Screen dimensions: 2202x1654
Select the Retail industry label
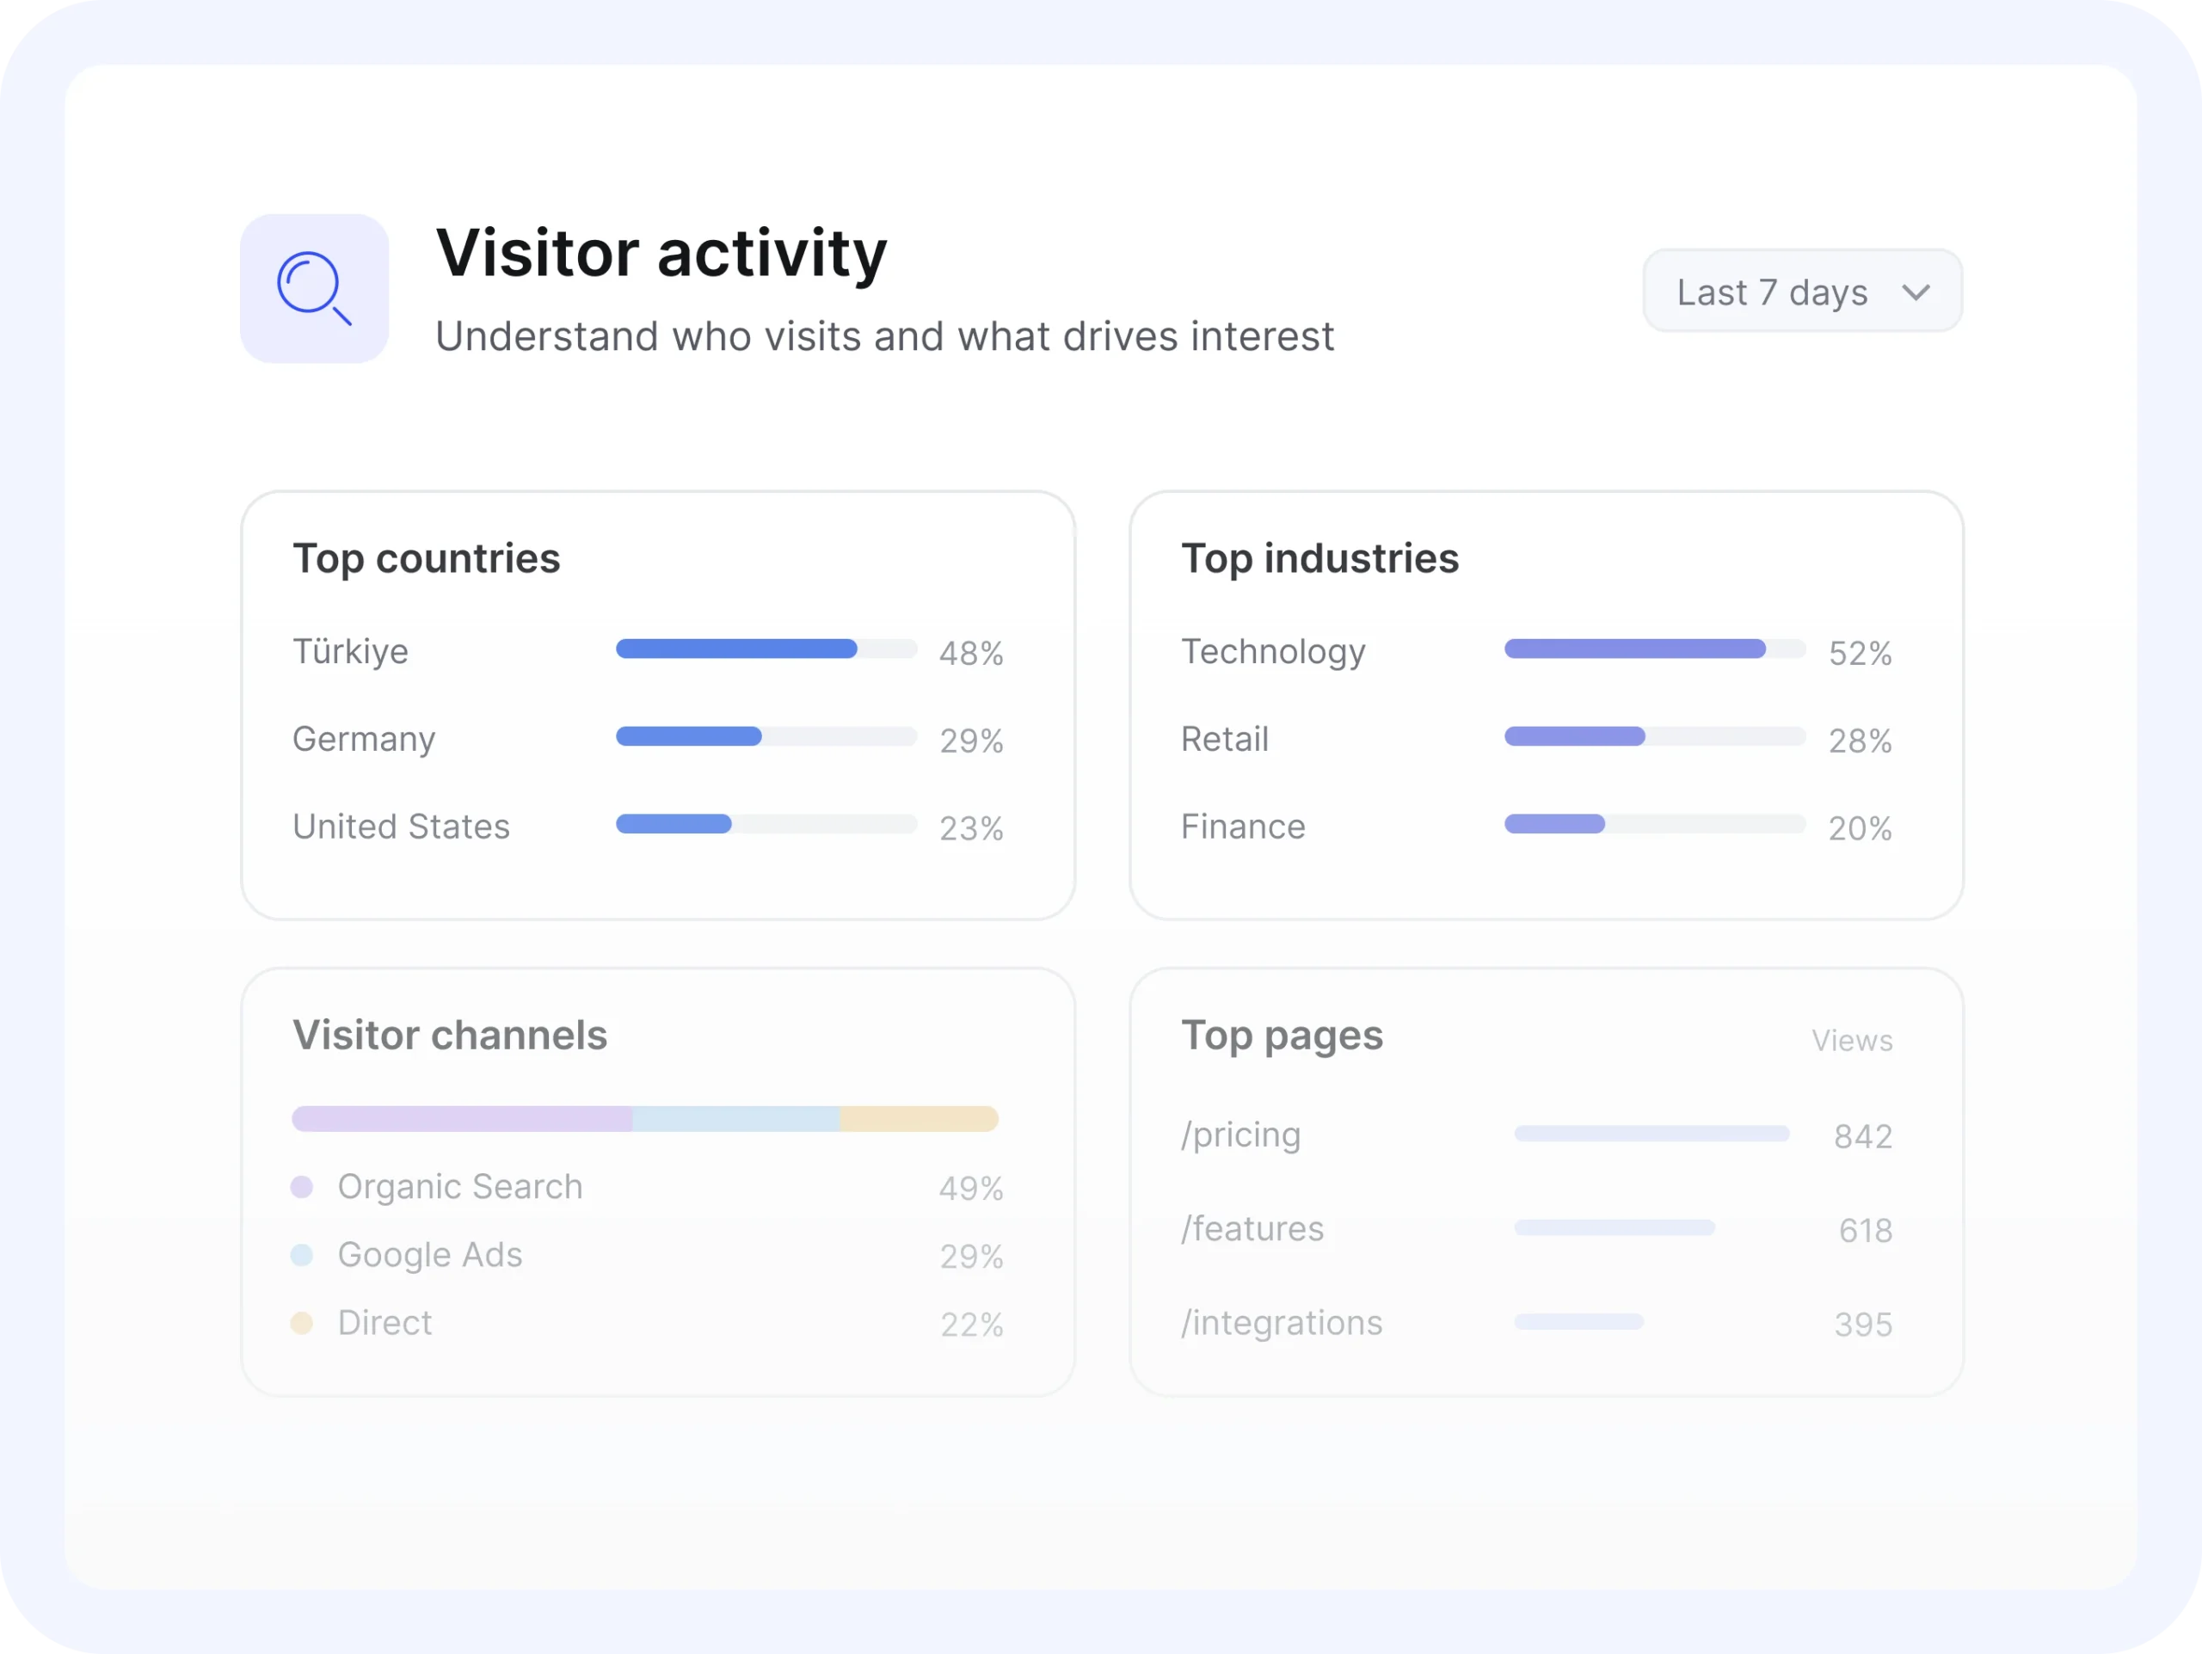pyautogui.click(x=1225, y=740)
